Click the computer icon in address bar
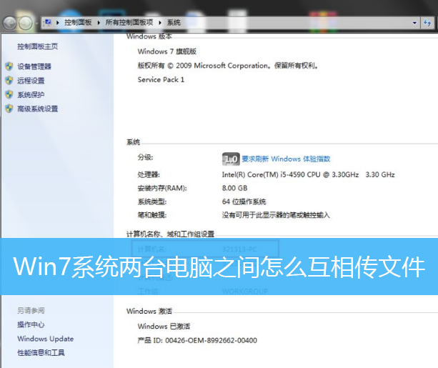Screen dimensions: 438x368 point(48,22)
